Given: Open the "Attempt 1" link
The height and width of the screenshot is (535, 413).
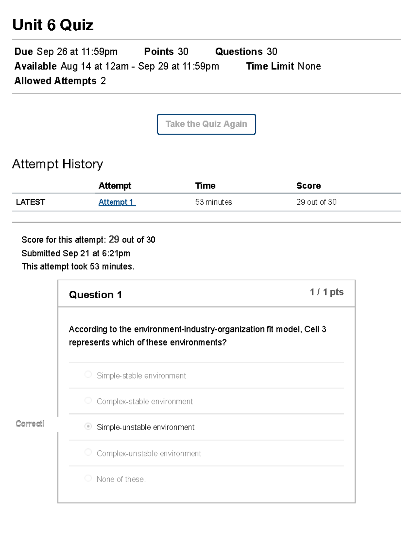Looking at the screenshot, I should click(x=116, y=202).
